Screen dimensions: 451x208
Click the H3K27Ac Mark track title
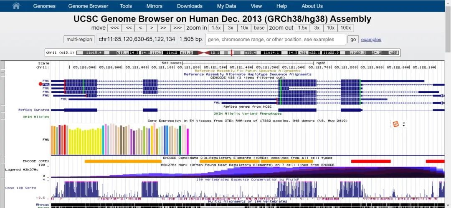(247, 165)
